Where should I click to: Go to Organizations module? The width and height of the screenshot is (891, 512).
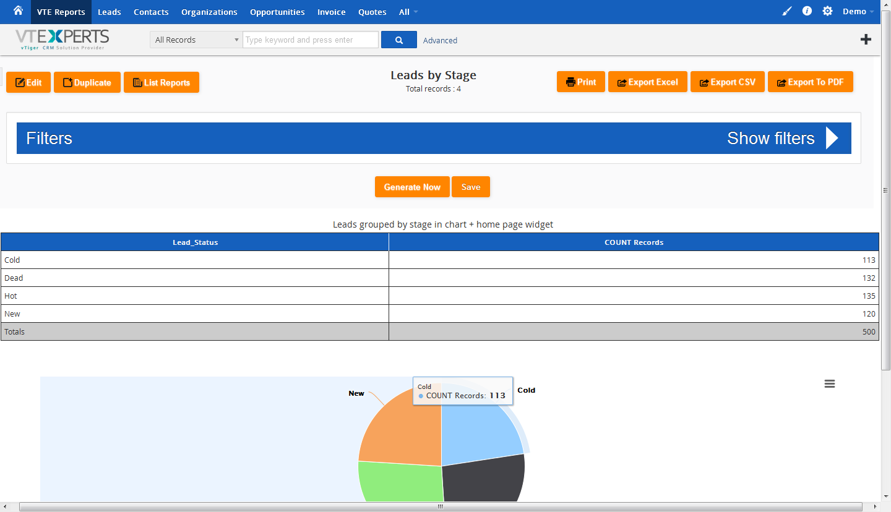point(209,12)
